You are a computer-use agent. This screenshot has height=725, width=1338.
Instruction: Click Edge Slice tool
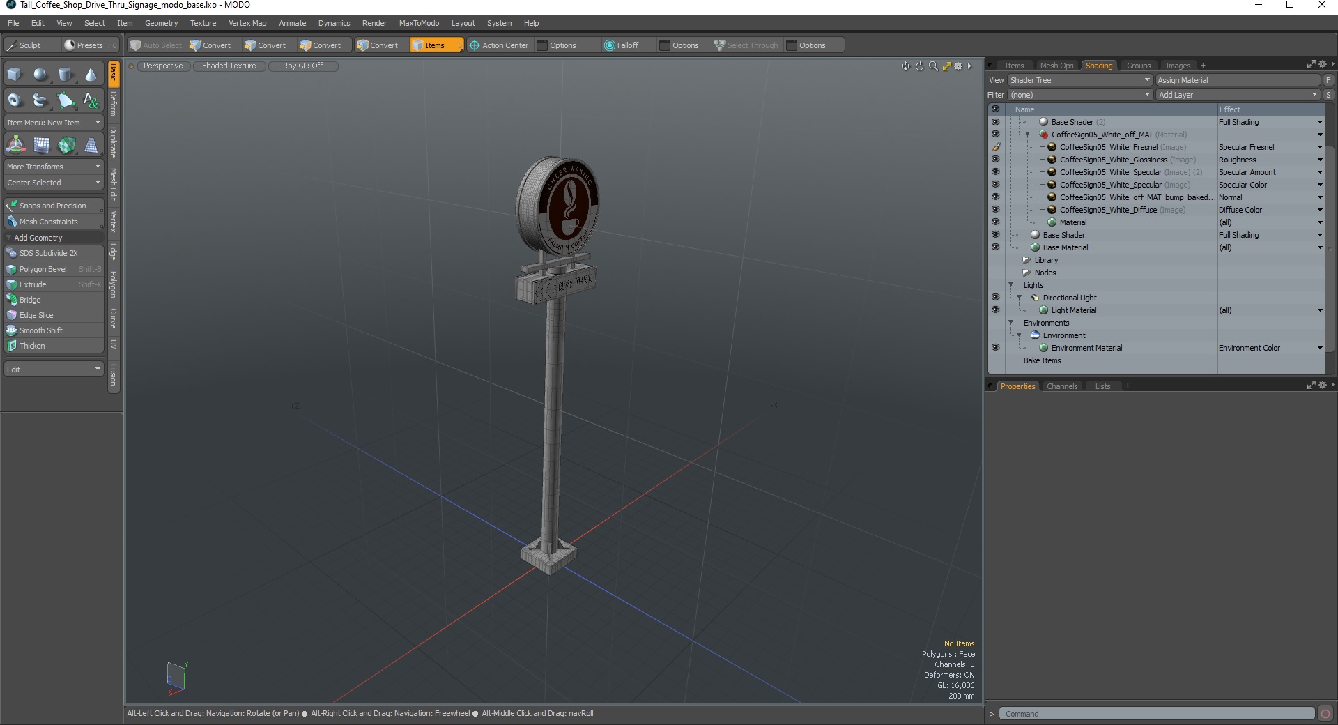pos(54,315)
